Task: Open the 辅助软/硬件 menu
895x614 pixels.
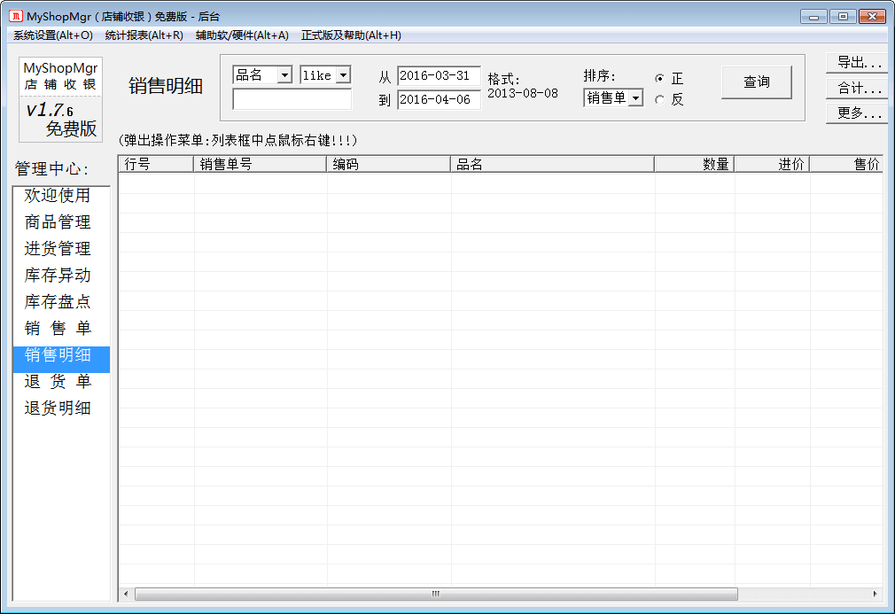Action: (x=242, y=35)
